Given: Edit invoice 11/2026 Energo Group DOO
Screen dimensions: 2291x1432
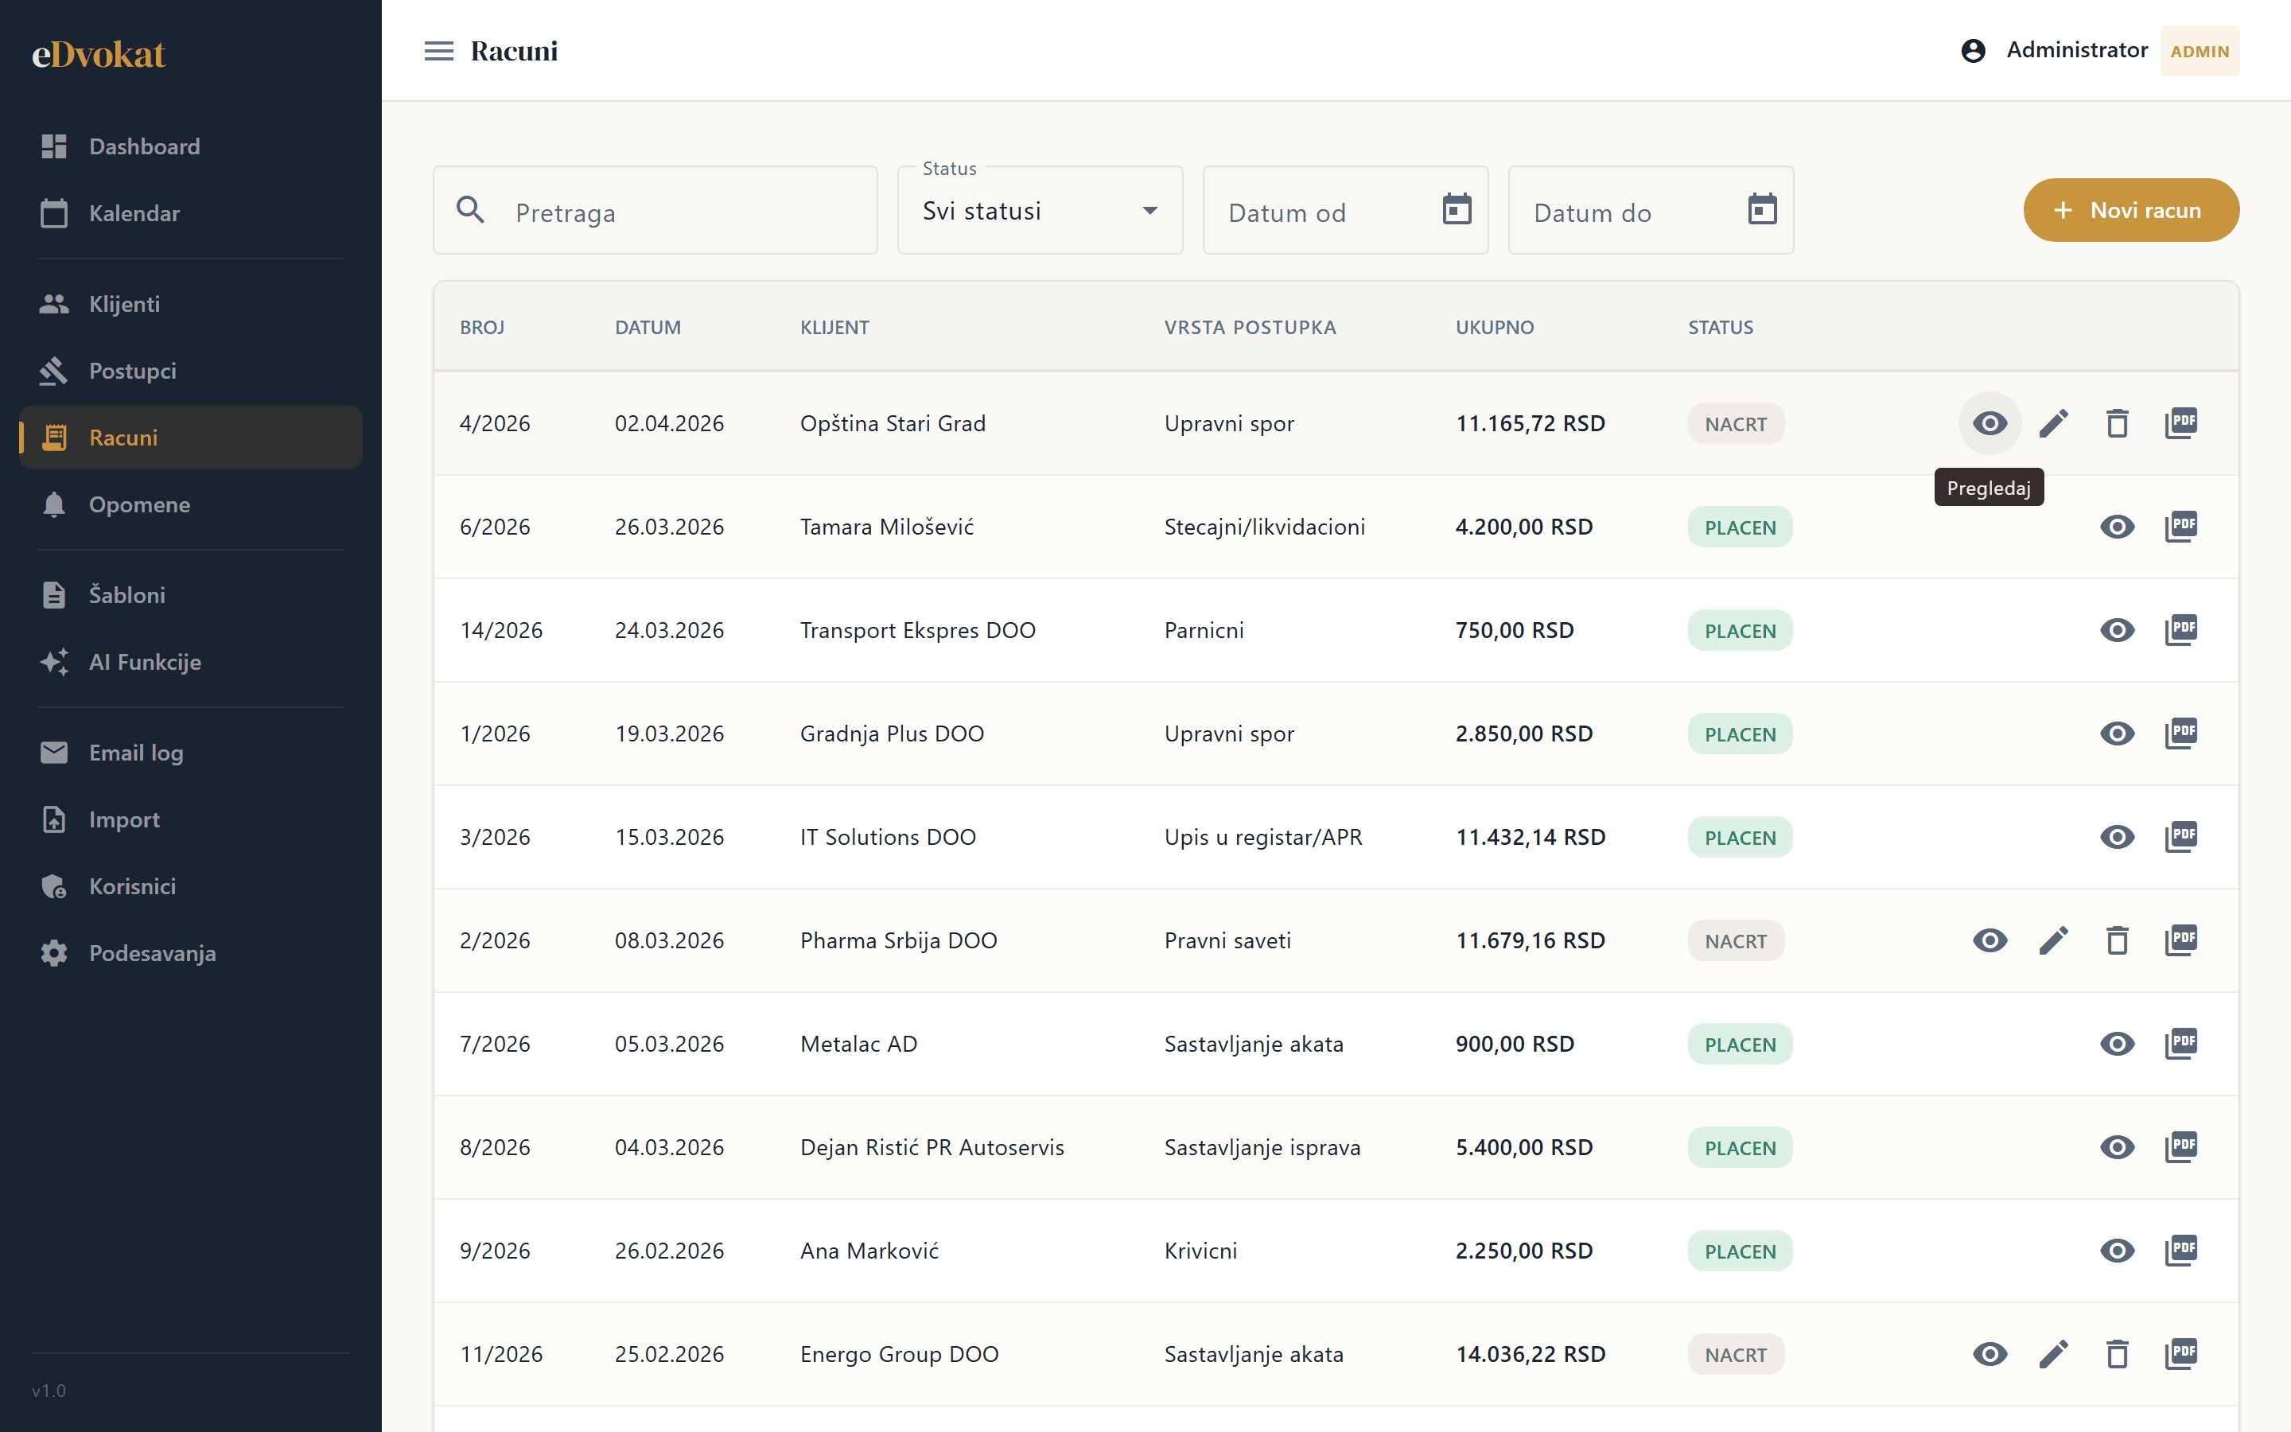Looking at the screenshot, I should coord(2053,1354).
